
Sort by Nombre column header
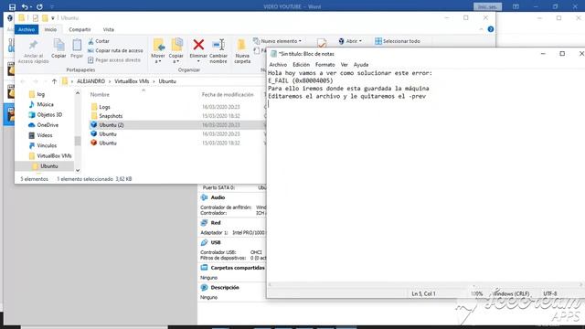pos(100,95)
